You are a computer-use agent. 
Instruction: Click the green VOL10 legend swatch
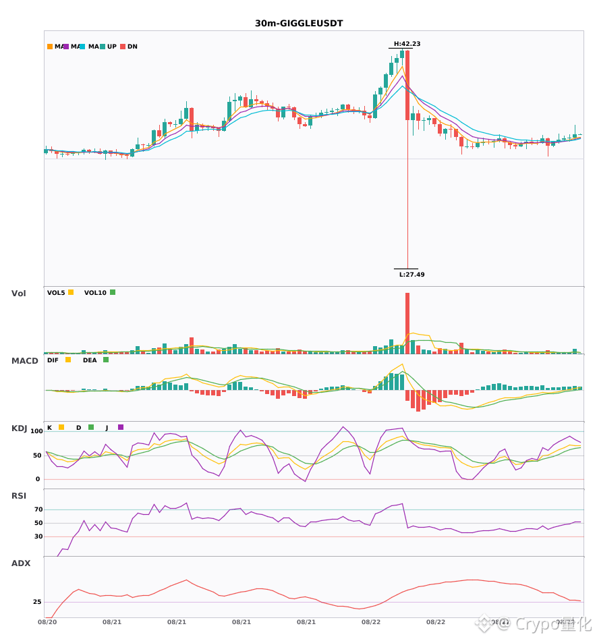(113, 292)
